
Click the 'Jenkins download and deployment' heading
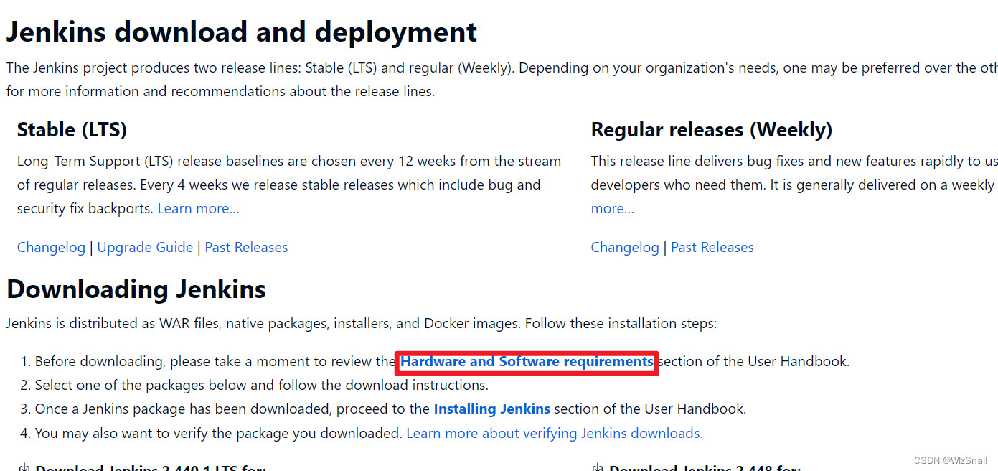(x=242, y=32)
